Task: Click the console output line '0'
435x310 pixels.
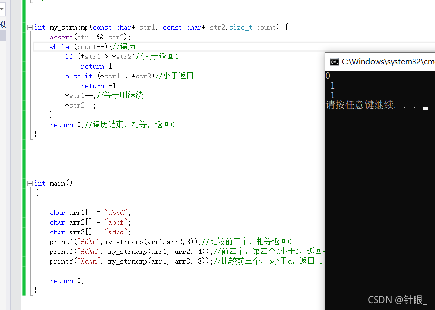Action: 328,76
